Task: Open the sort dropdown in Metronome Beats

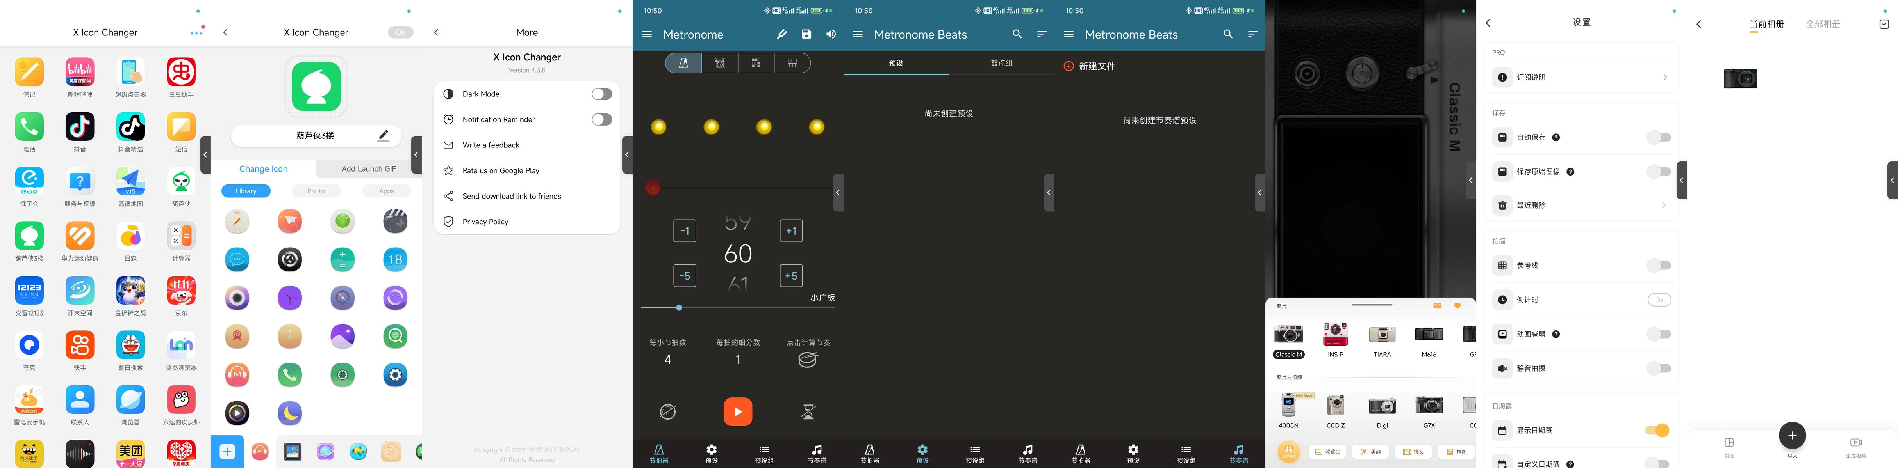Action: click(1041, 35)
